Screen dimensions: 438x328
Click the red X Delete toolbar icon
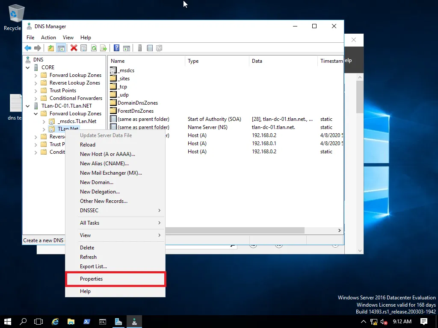point(74,48)
